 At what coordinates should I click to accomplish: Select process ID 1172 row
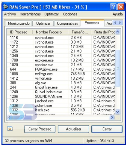61,42
